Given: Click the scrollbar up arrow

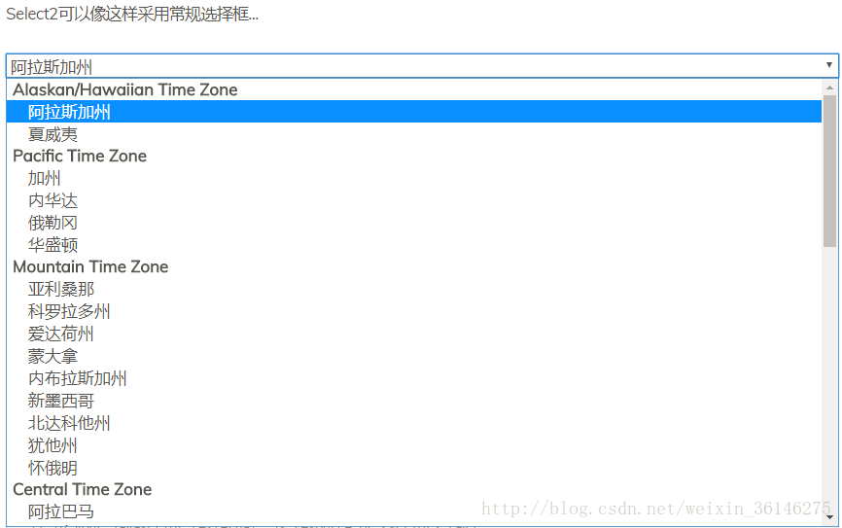Looking at the screenshot, I should coord(829,88).
